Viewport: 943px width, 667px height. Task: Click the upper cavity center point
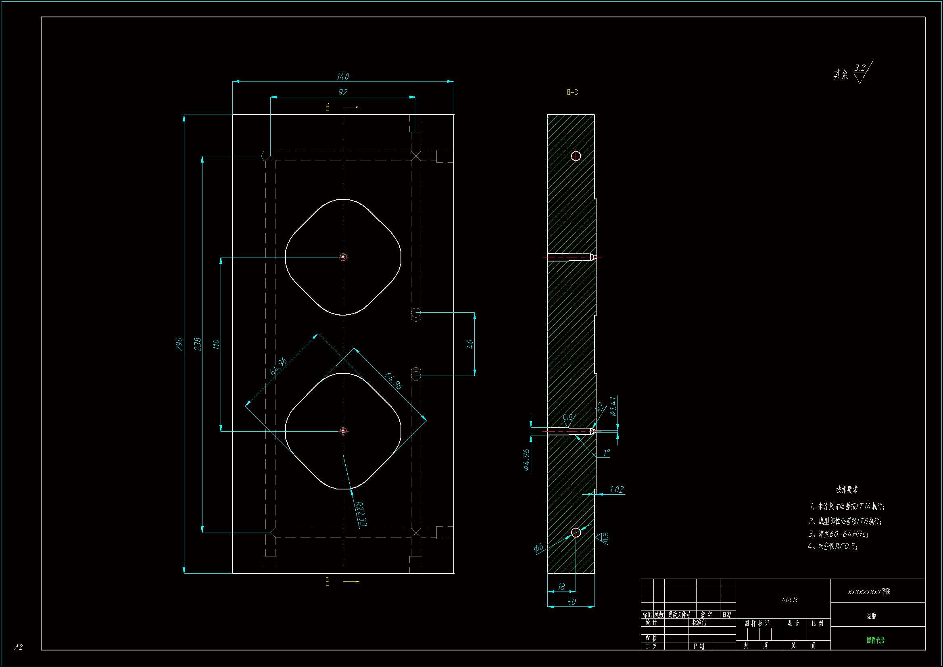click(x=343, y=257)
